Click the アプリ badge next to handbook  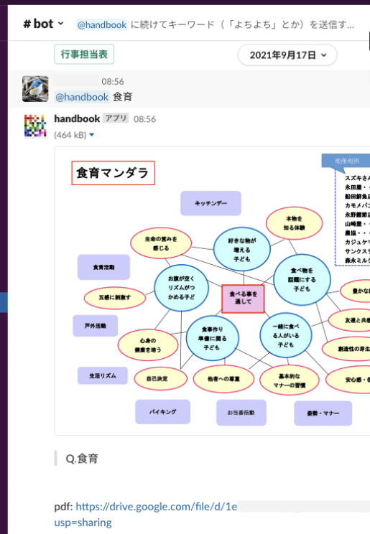116,118
